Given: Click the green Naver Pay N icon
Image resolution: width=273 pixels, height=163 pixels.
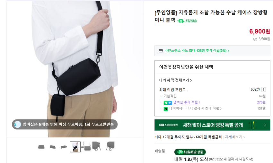Looking at the screenshot, I should click(166, 109).
